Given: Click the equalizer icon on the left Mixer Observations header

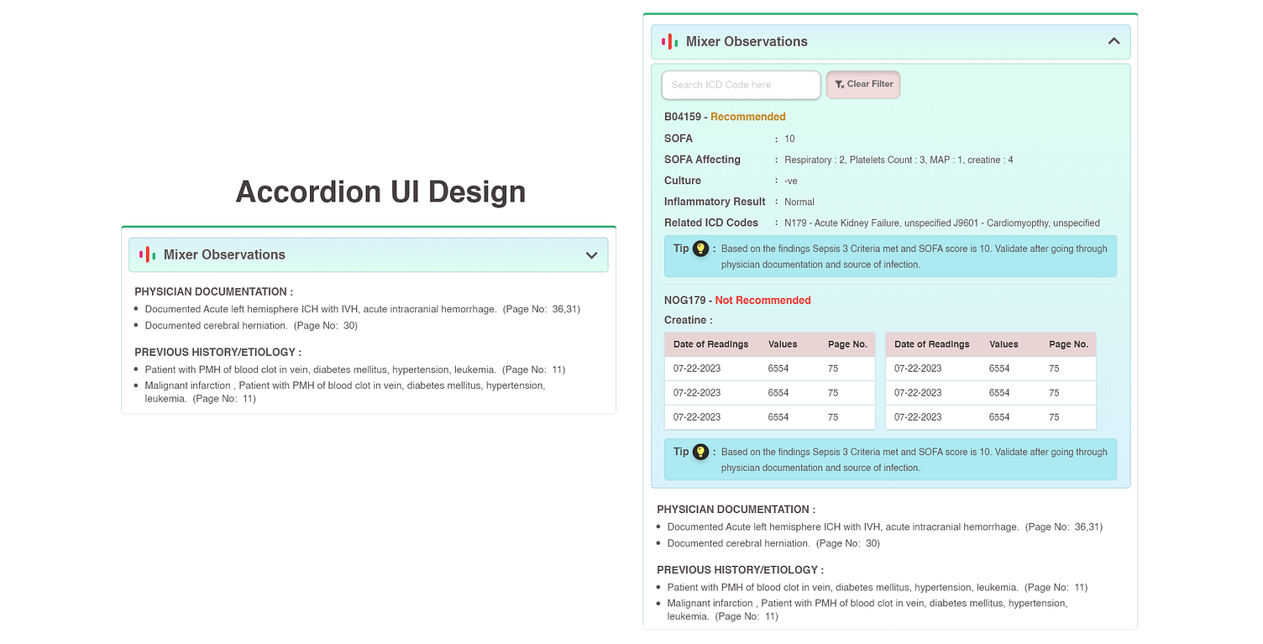Looking at the screenshot, I should click(145, 254).
